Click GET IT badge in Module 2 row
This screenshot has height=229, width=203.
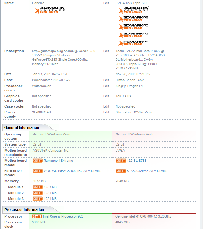[38, 193]
